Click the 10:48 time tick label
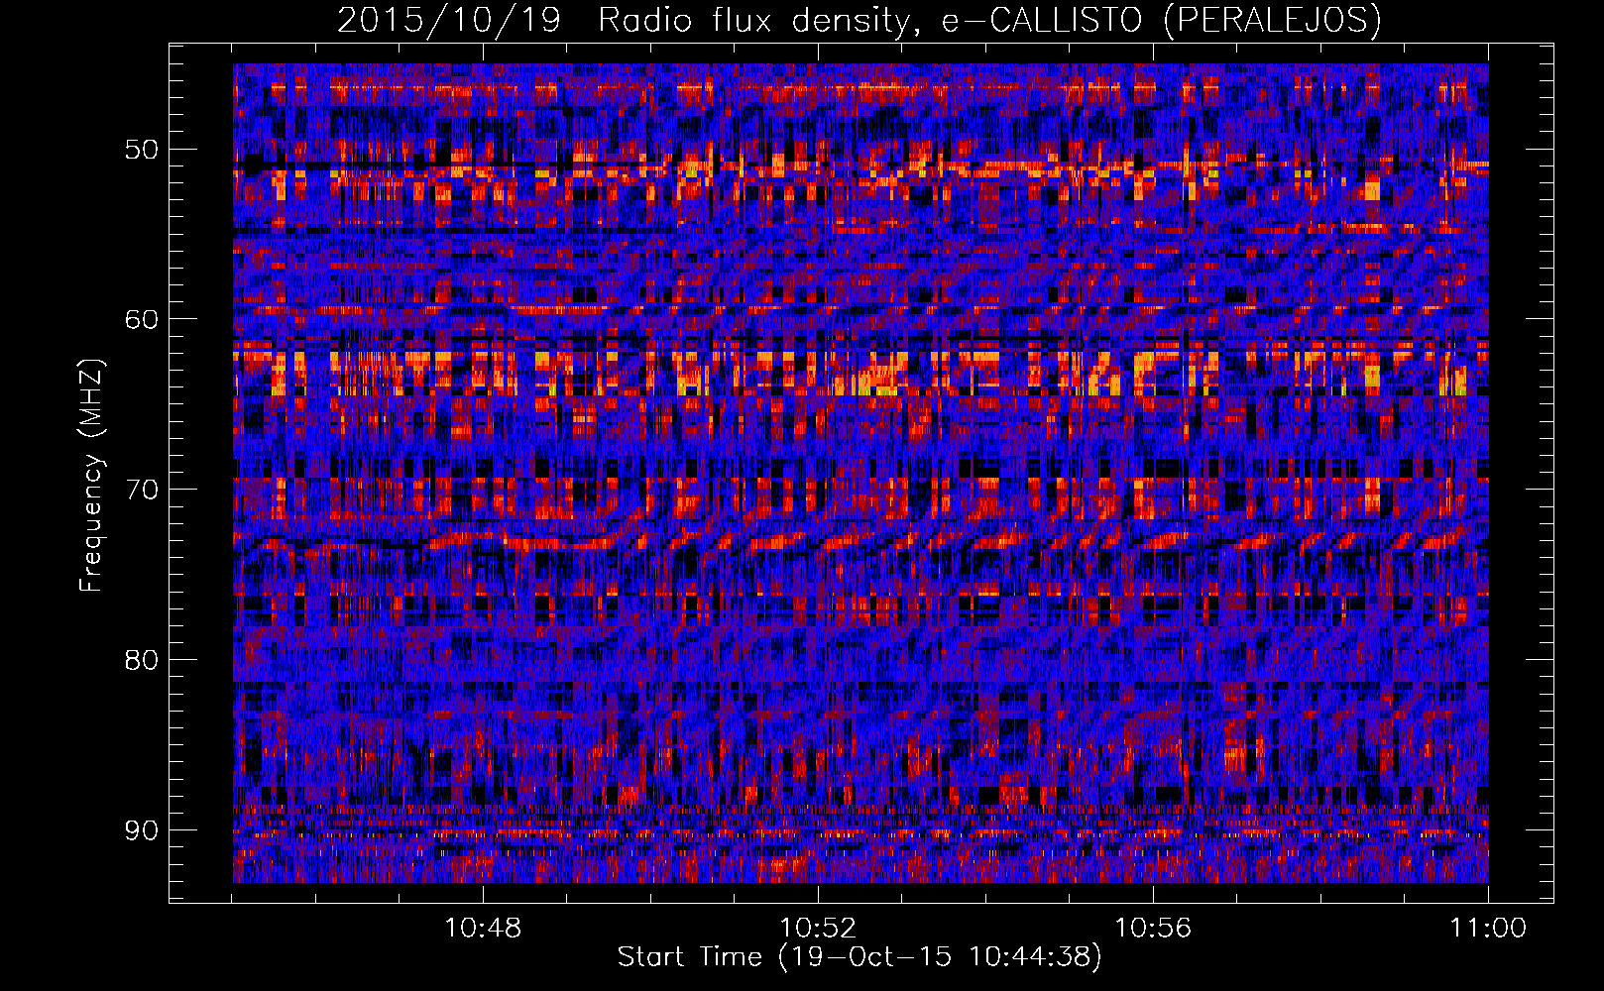This screenshot has height=991, width=1604. point(483,929)
